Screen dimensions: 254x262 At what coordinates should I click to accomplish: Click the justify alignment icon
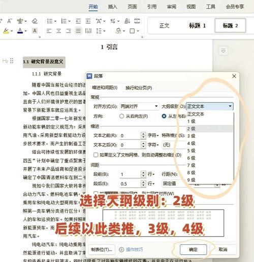78,31
